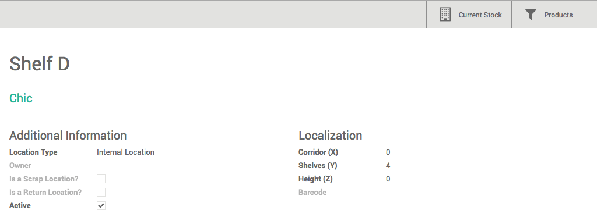597x221 pixels.
Task: Click the Products funnel filter icon
Action: [531, 15]
